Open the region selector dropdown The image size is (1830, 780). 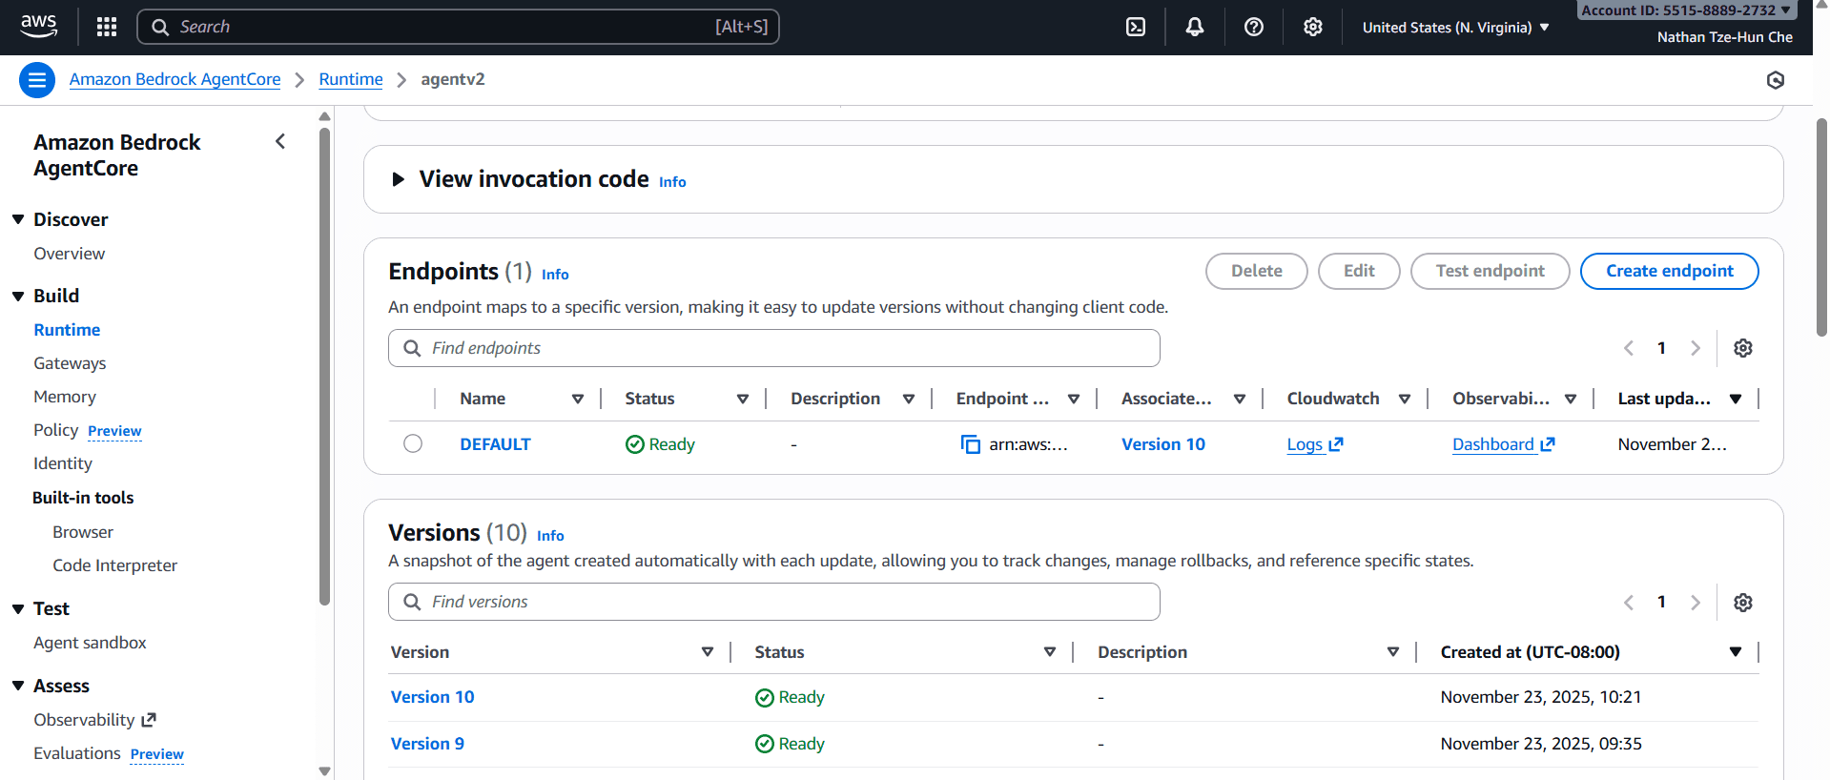click(x=1455, y=28)
